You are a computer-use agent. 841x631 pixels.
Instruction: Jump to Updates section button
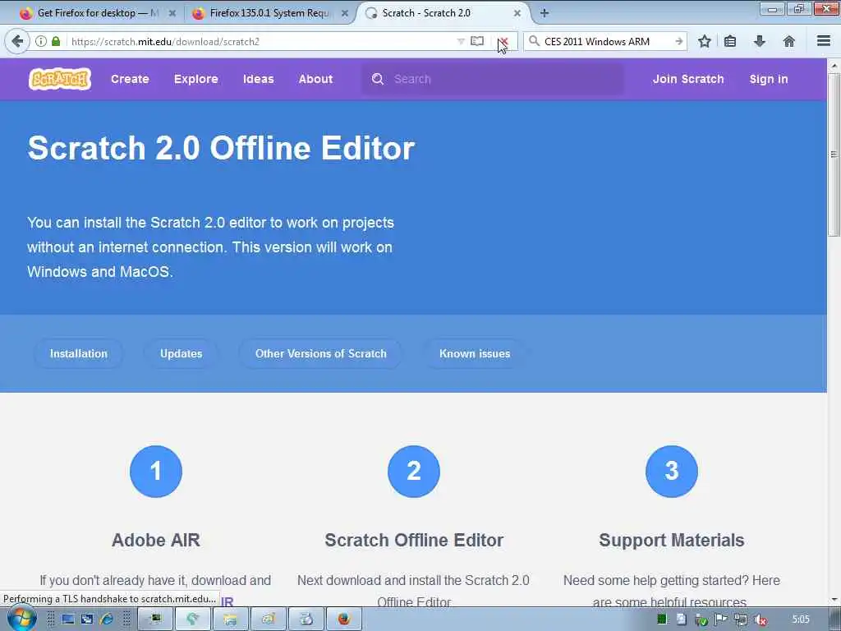point(182,353)
